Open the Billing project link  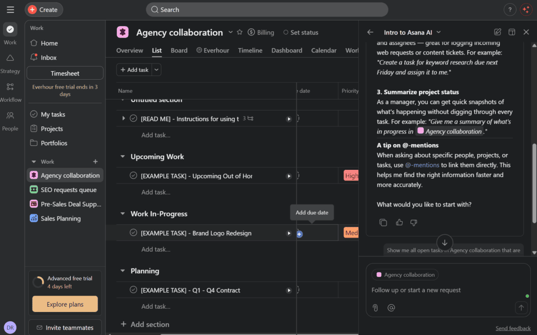261,32
